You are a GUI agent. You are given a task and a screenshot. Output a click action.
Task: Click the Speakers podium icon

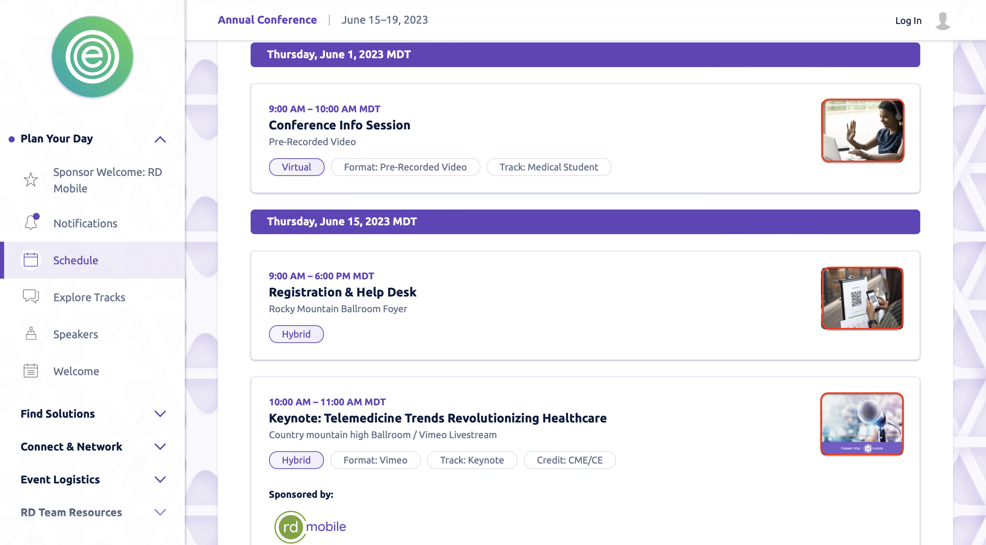point(30,334)
